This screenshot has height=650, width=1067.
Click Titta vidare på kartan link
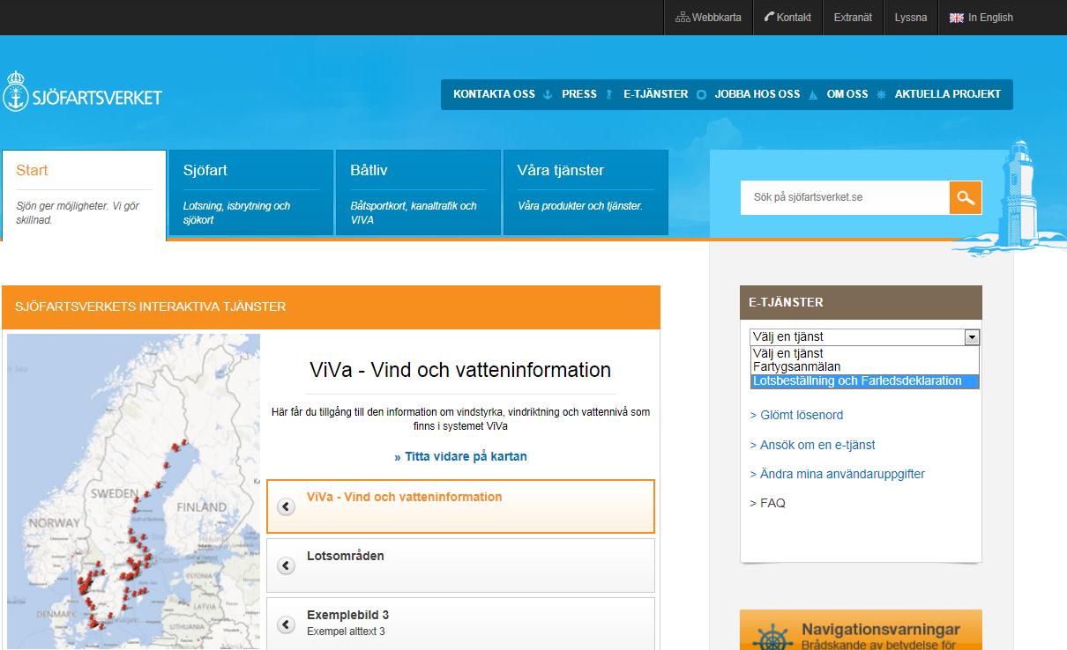(460, 456)
